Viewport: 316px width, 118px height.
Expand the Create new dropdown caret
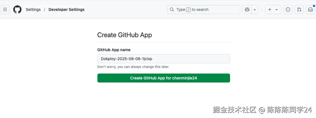pos(276,10)
